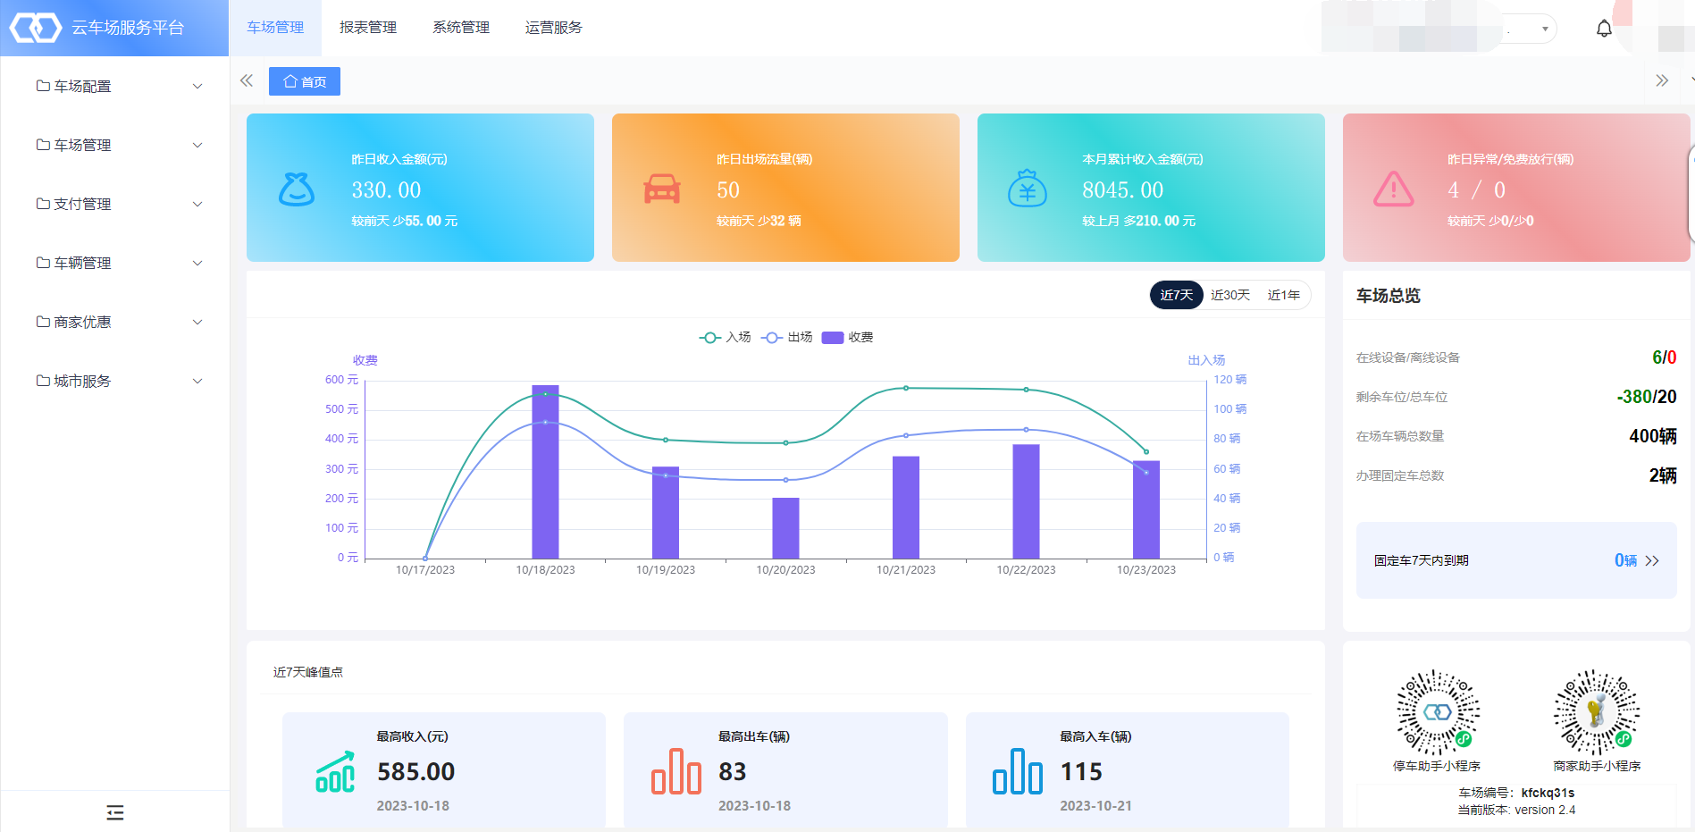Select the 近30天 time range
This screenshot has width=1695, height=832.
pos(1229,295)
